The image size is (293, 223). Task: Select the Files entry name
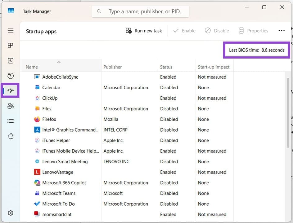pyautogui.click(x=47, y=108)
